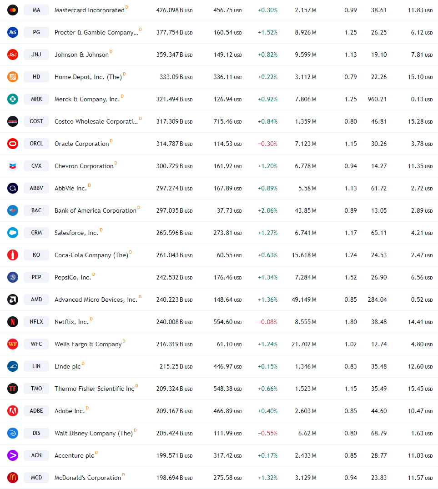438x489 pixels.
Task: Open Johnson & Johnson company link
Action: 81,55
